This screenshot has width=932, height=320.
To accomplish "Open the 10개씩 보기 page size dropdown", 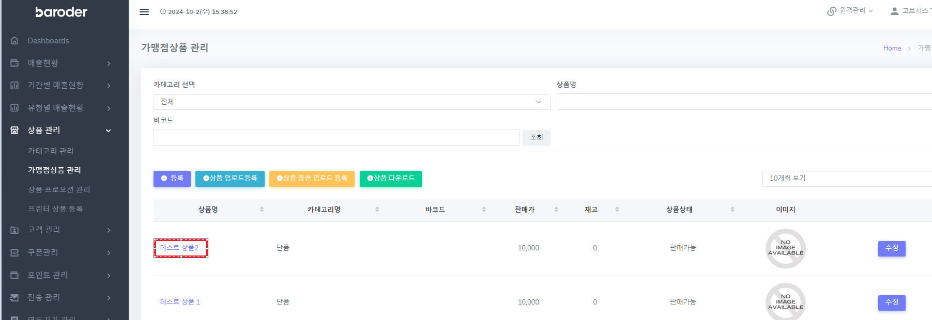I will point(848,179).
